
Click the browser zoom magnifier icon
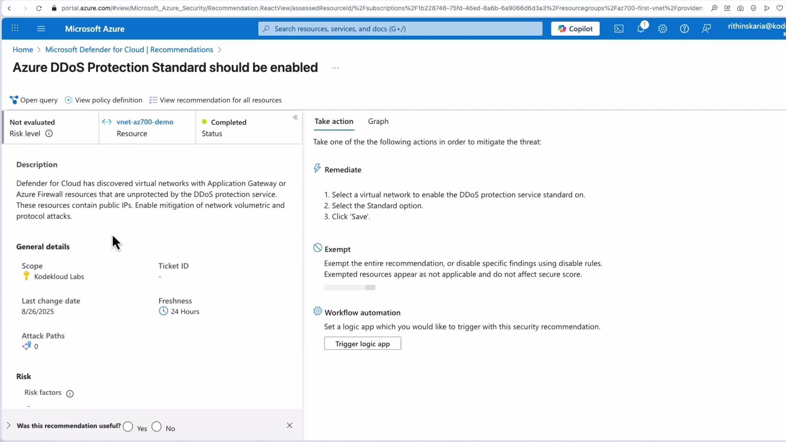(x=714, y=8)
